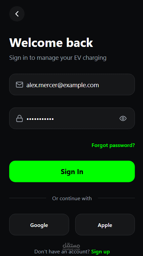Click the Welcome back heading
The height and width of the screenshot is (256, 143).
coord(51,43)
